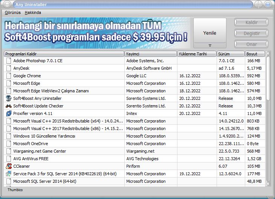Click the Edge WebView2 Çalışma Zamanı icon

[x=9, y=91]
